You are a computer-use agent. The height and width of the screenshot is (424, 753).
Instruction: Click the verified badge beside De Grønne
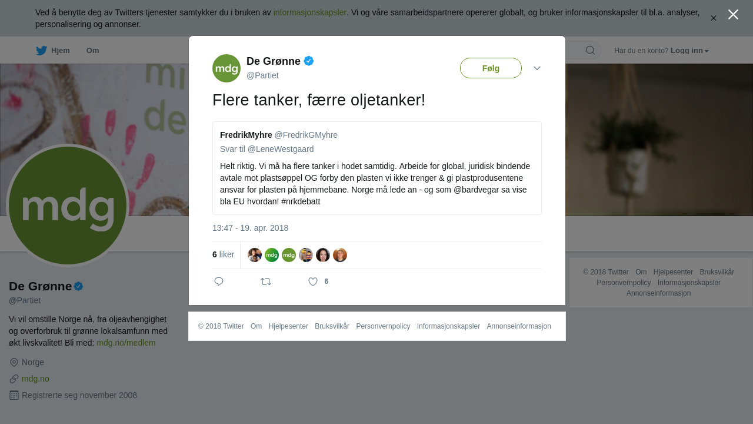click(x=309, y=61)
